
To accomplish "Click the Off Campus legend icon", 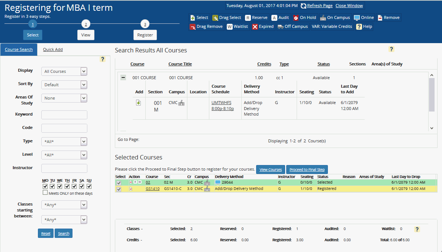I will point(280,27).
